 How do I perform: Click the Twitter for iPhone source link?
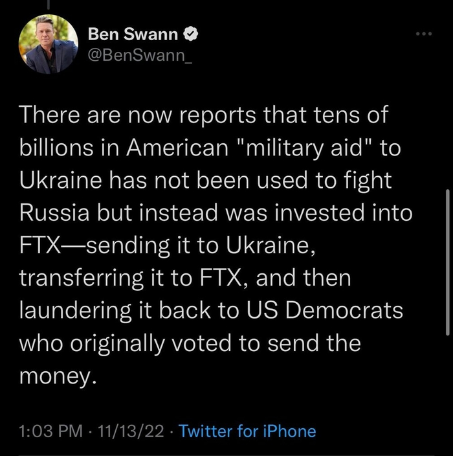click(247, 431)
